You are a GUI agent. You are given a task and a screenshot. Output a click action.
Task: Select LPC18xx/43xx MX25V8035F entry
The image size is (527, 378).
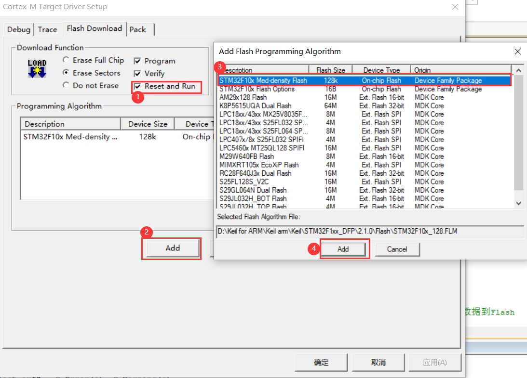click(364, 114)
